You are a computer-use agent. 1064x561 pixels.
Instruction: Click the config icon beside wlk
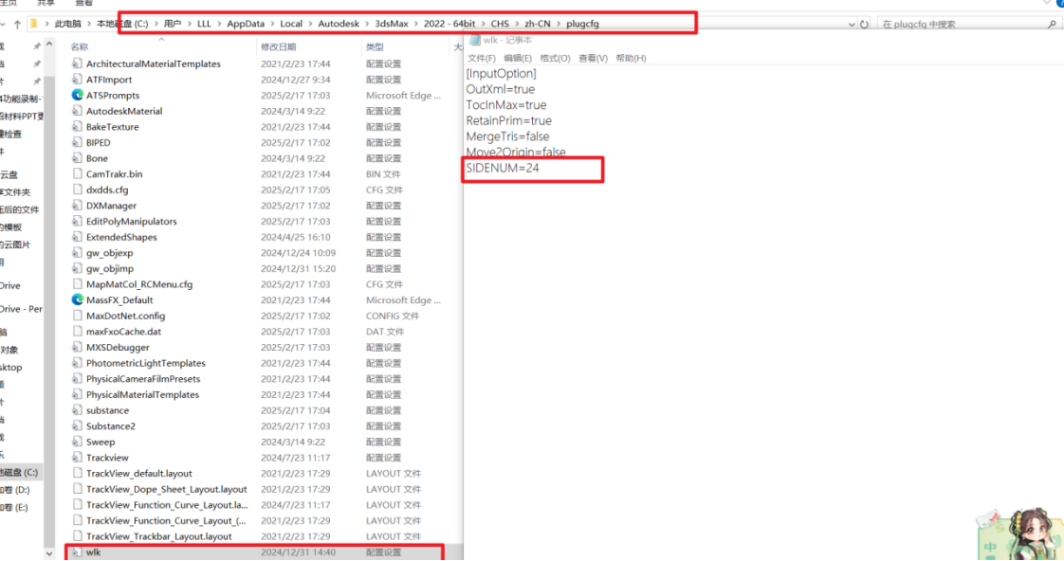click(x=78, y=552)
